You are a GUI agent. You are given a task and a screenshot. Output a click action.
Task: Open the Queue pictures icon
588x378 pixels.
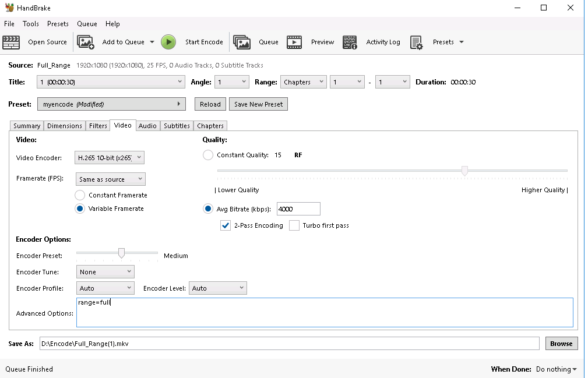[242, 42]
